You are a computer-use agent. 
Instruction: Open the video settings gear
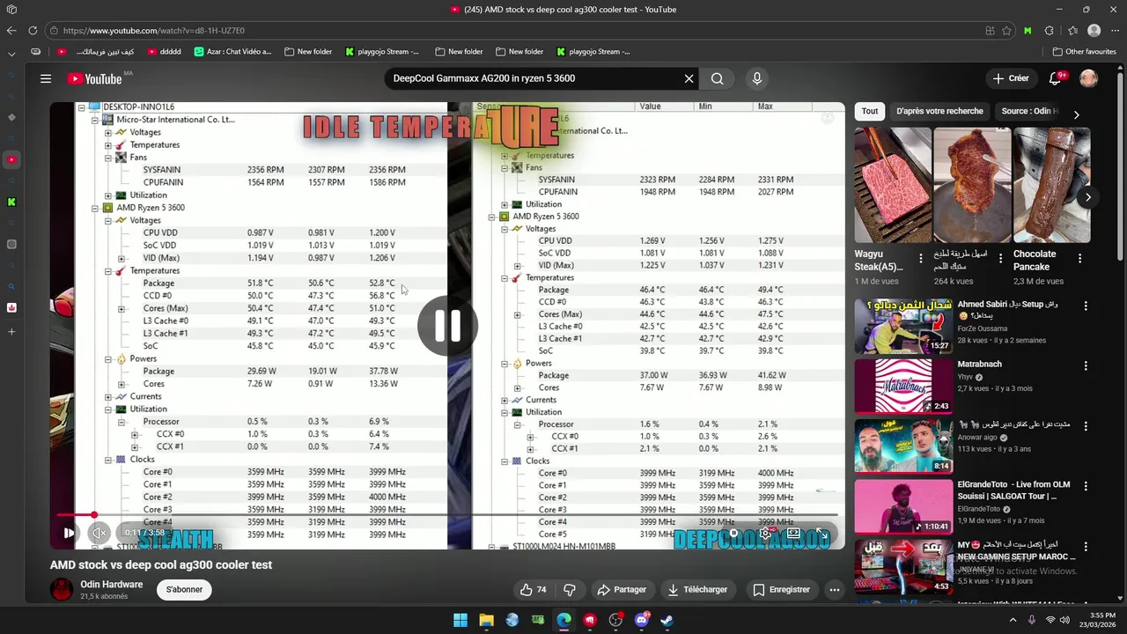pos(765,533)
